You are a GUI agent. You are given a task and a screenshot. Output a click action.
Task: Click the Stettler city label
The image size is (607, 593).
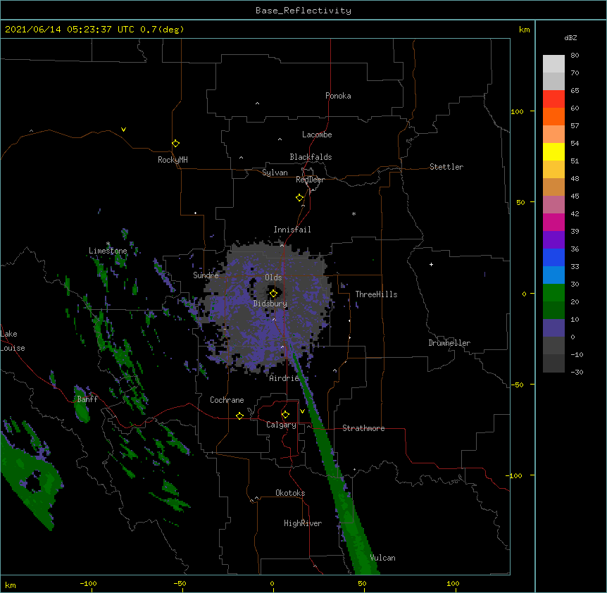point(446,167)
